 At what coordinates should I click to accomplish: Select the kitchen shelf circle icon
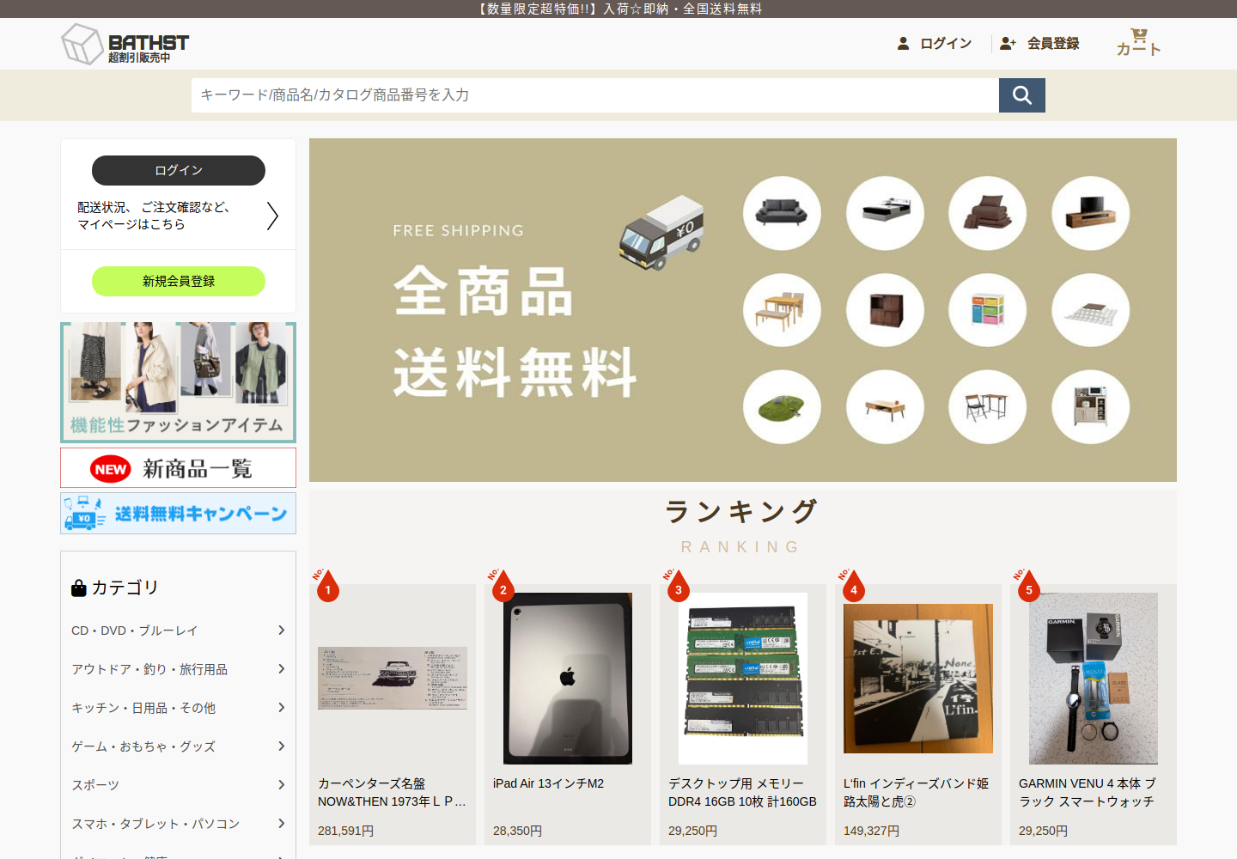point(1091,407)
